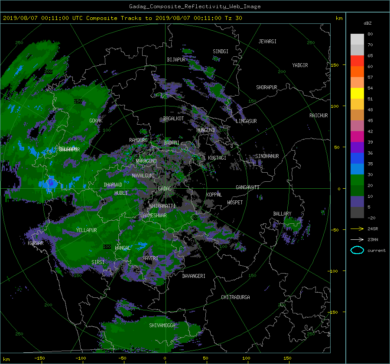Click the cyan current-track ellipse icon
The height and width of the screenshot is (364, 390).
357,250
